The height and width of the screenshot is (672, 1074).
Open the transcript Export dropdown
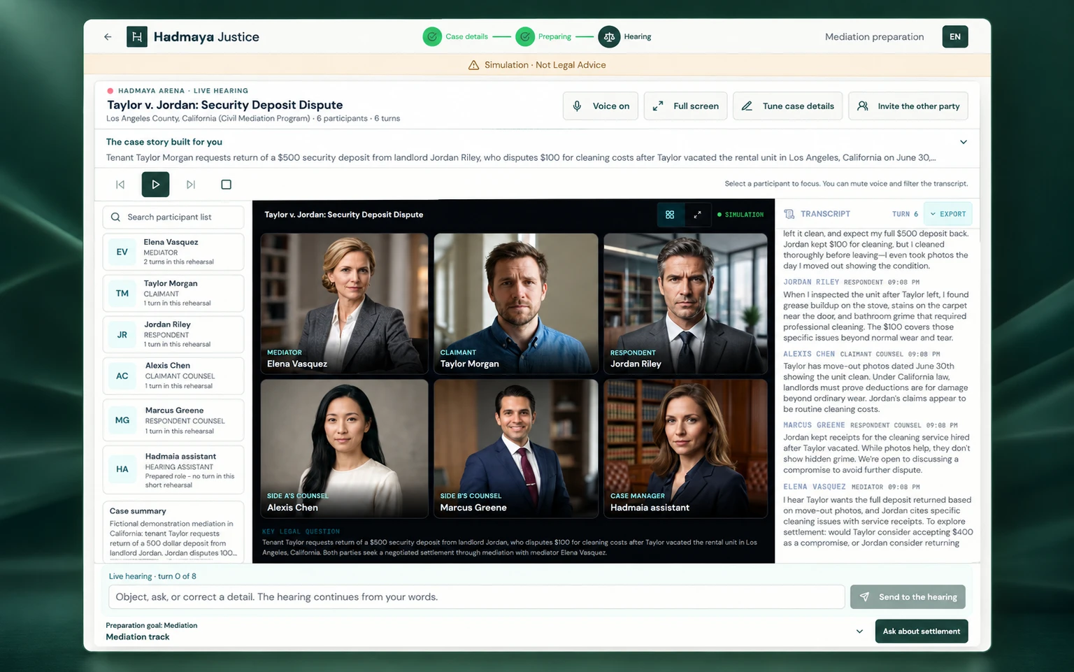(947, 214)
